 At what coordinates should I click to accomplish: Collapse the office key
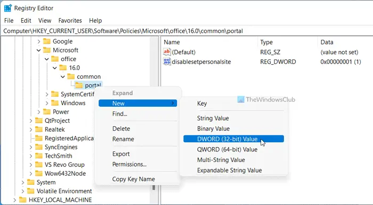[47, 59]
